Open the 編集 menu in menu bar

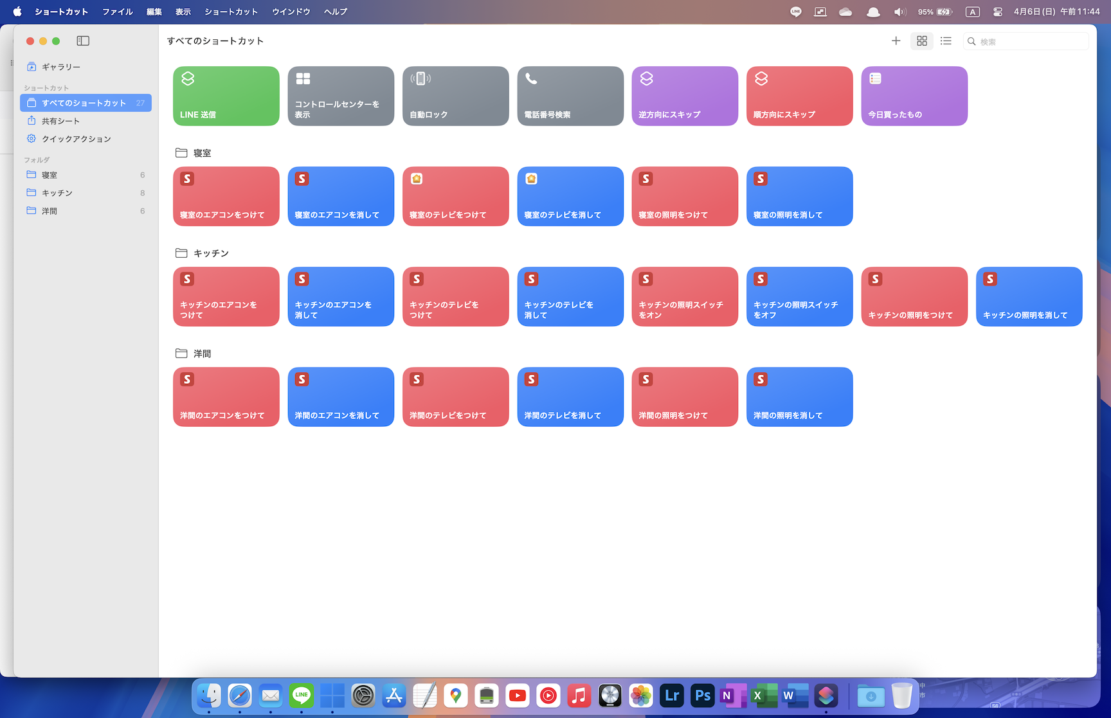point(154,12)
